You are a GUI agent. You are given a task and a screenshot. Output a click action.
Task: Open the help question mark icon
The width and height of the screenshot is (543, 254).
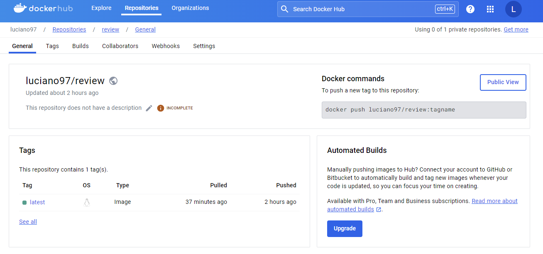[x=470, y=9]
